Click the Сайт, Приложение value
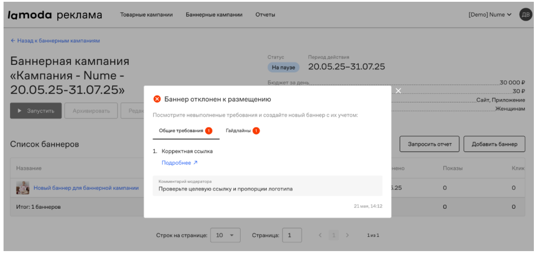Screen dimensions: 538x257 pos(501,100)
